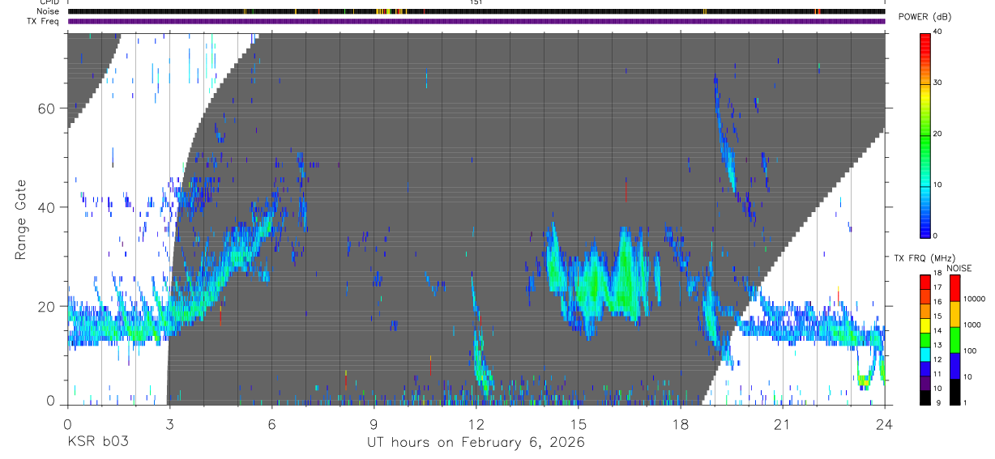The image size is (995, 459).
Task: Pick the red 10000 segment in the NOISE legend
Action: 954,288
